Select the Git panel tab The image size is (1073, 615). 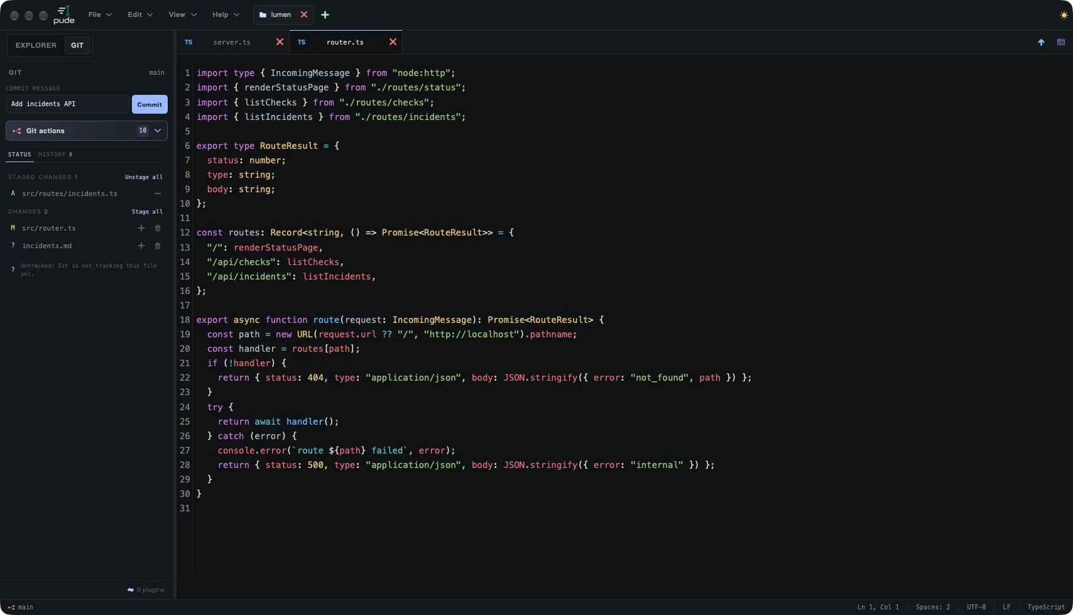point(77,45)
